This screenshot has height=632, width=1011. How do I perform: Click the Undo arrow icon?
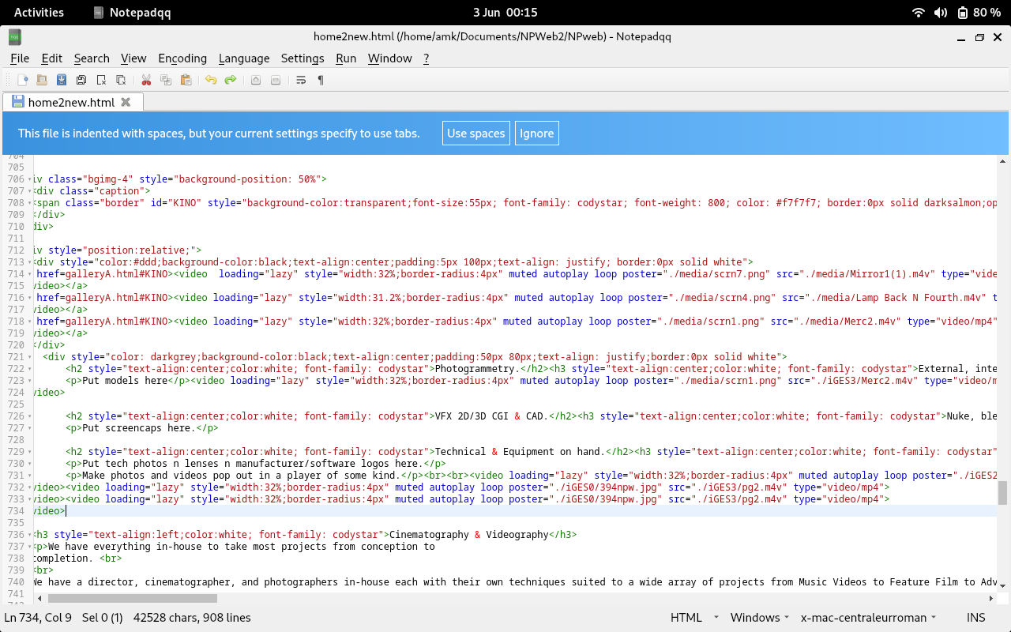coord(211,80)
